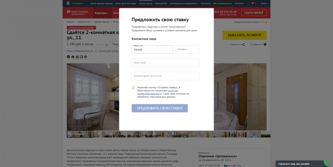The image size is (333, 167).
Task: Expand the Квартиры dropdown menu
Action: [x=102, y=13]
